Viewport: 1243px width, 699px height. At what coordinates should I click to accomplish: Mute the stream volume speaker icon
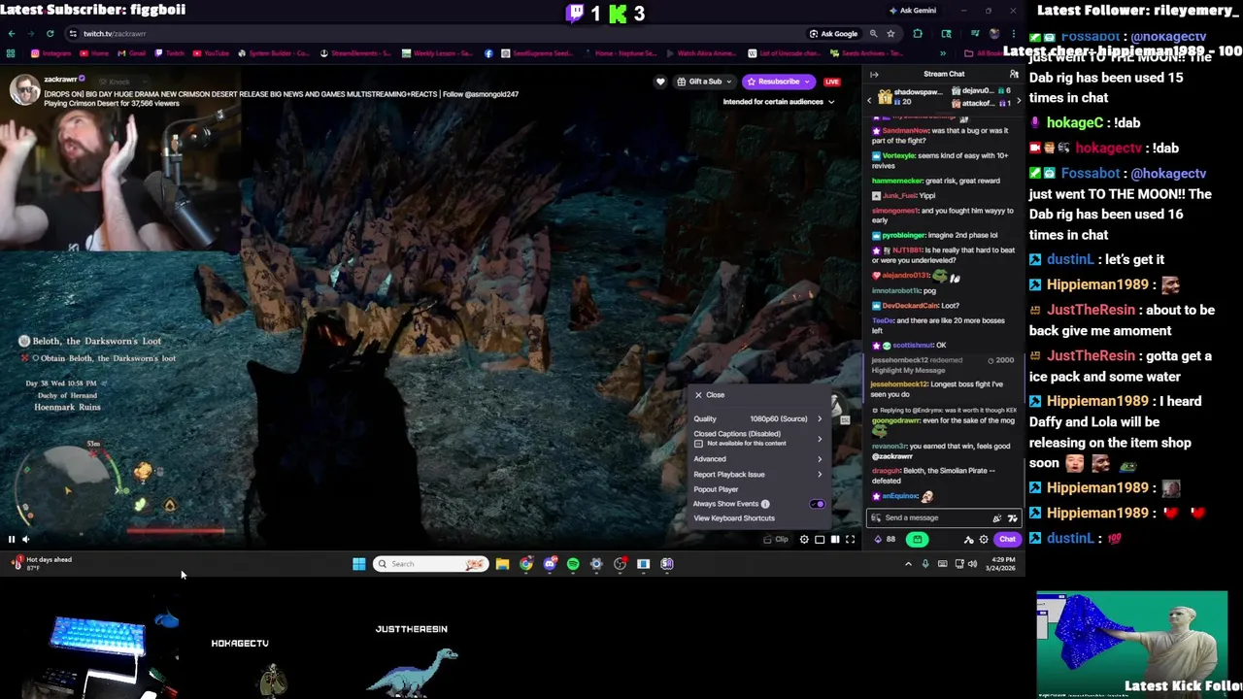pos(26,539)
